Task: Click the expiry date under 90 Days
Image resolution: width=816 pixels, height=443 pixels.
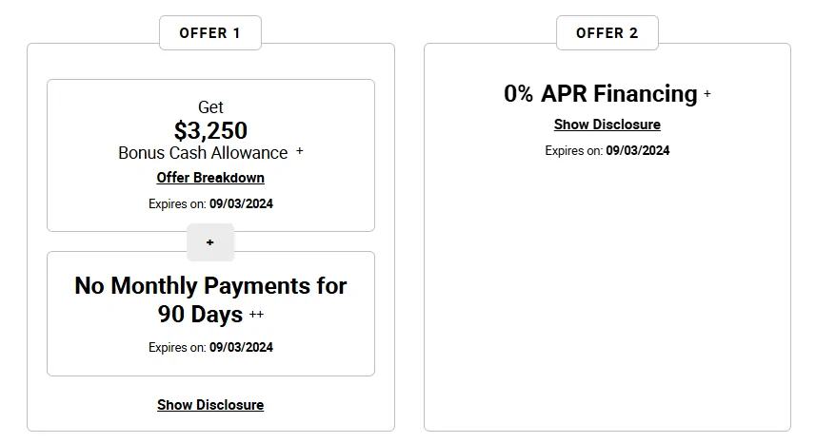Action: coord(242,347)
